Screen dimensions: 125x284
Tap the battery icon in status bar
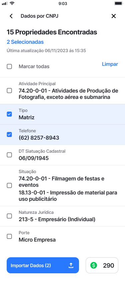[118, 3]
